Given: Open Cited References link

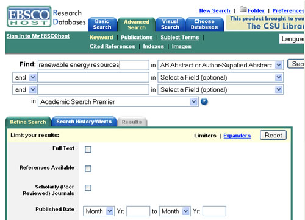Looking at the screenshot, I should tap(113, 46).
